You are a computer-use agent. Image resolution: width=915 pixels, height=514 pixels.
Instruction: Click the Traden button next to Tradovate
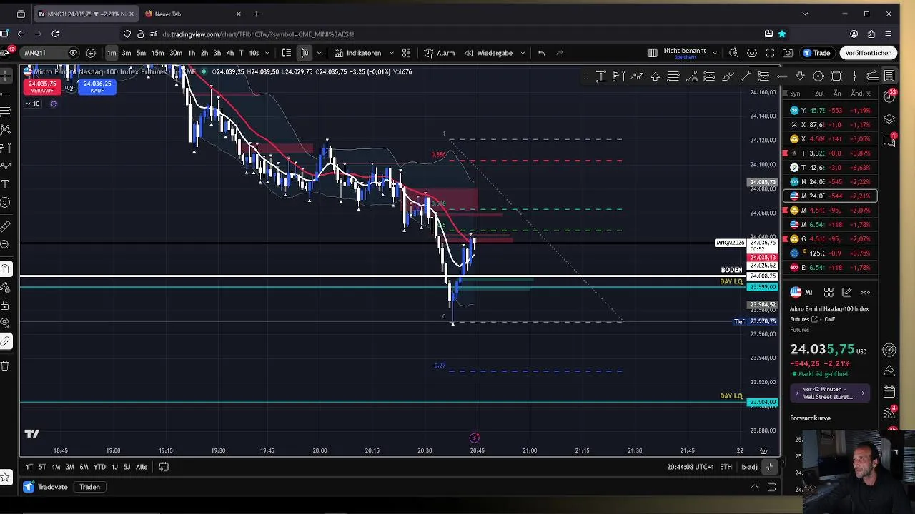coord(89,487)
